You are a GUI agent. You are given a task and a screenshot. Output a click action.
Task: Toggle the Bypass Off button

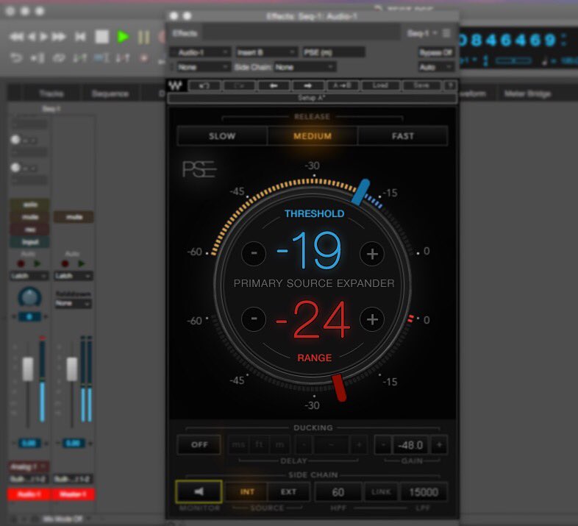436,52
